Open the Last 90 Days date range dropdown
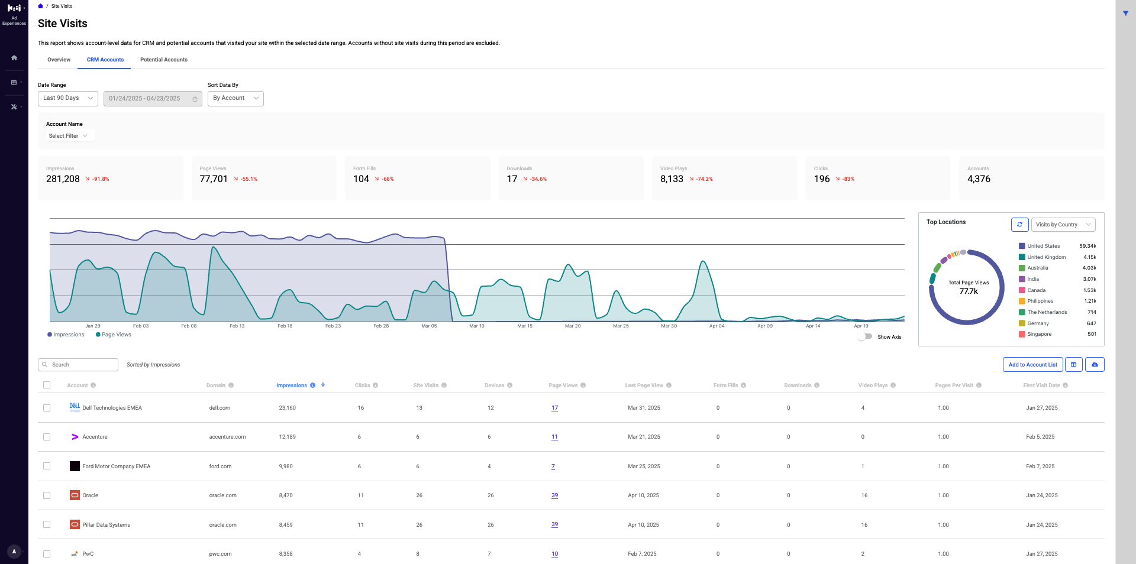 point(68,98)
